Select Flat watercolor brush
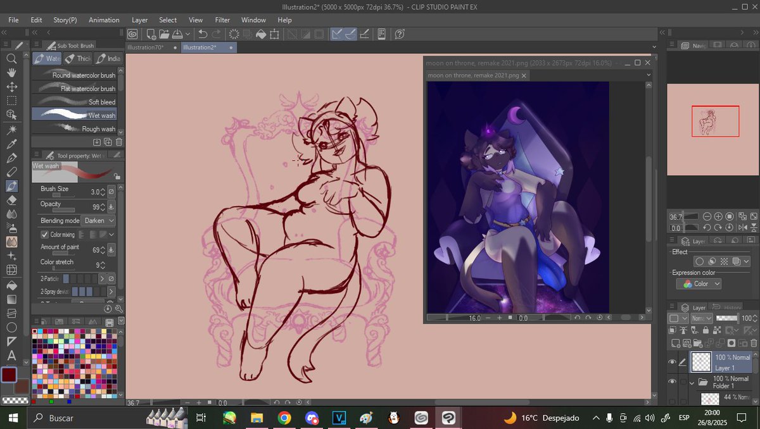This screenshot has width=760, height=429. pos(74,89)
